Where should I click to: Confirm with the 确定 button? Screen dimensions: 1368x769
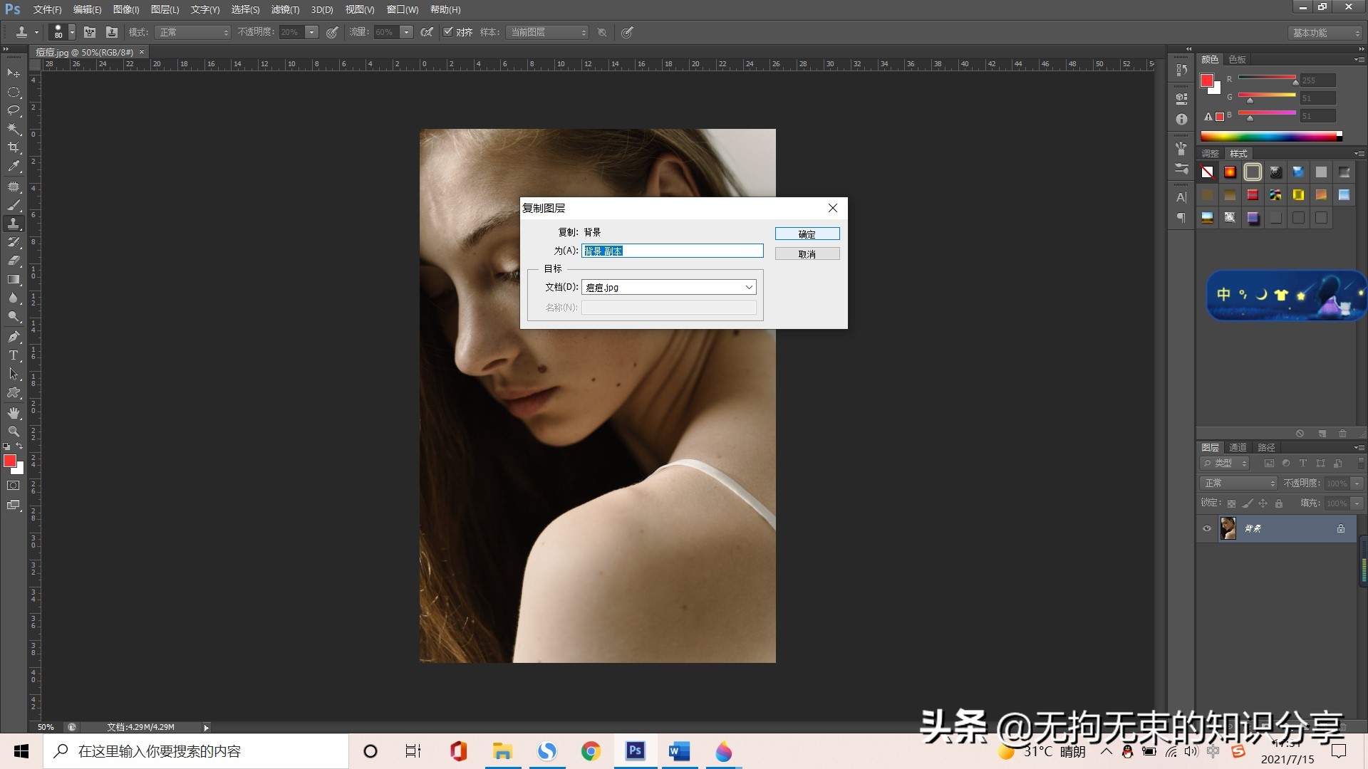coord(807,234)
